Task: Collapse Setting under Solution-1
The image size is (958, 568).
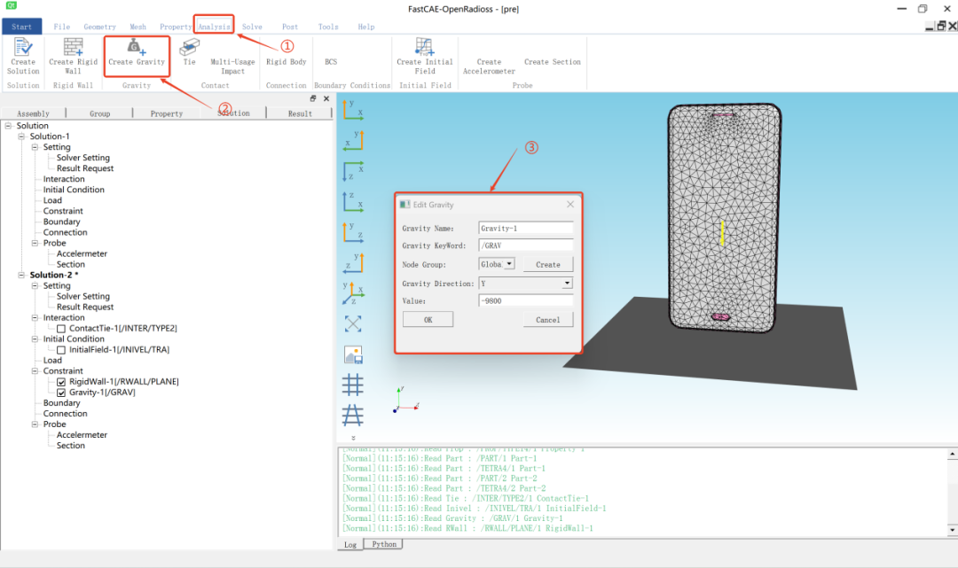Action: (35, 147)
